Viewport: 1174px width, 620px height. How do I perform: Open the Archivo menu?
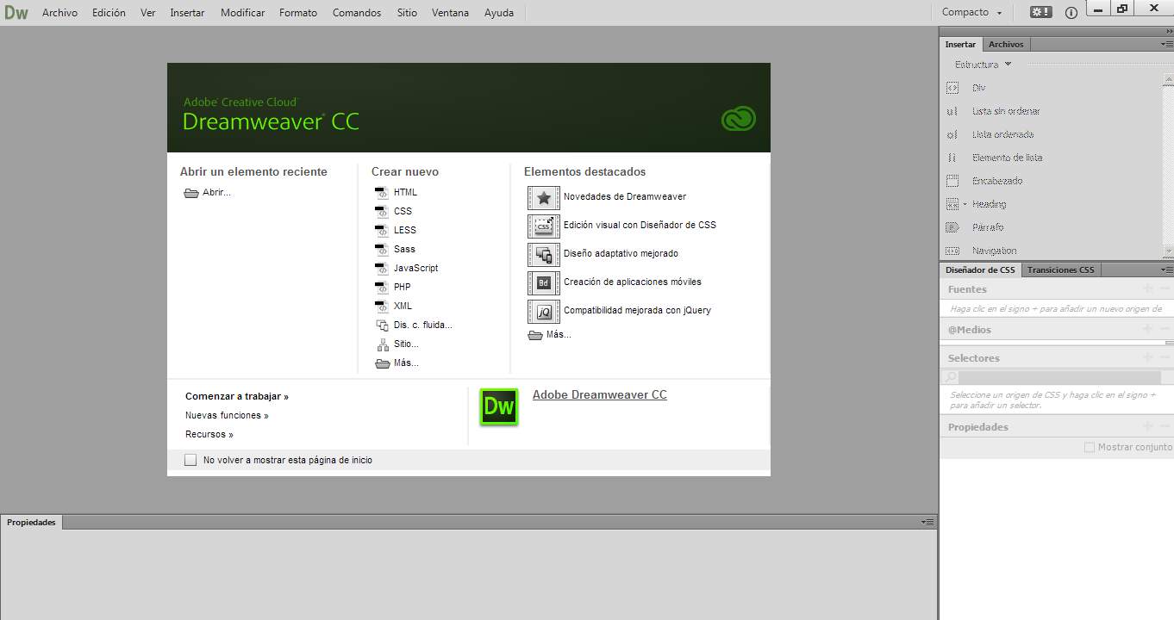pyautogui.click(x=59, y=13)
